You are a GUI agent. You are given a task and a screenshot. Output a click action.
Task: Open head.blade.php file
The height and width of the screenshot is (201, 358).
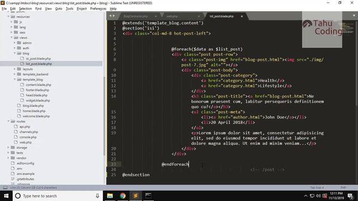(36, 95)
